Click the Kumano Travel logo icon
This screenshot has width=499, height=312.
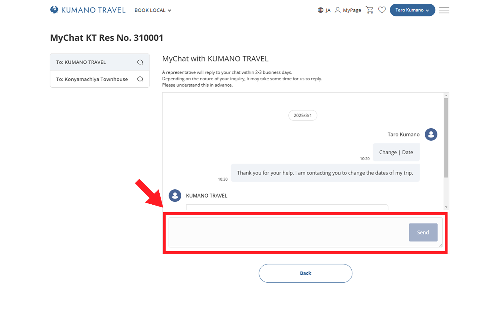pos(54,10)
